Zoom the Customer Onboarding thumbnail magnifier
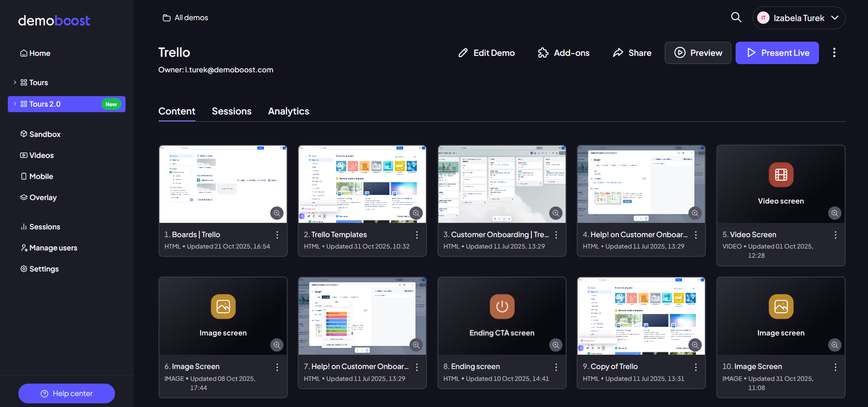Image resolution: width=868 pixels, height=407 pixels. point(556,213)
